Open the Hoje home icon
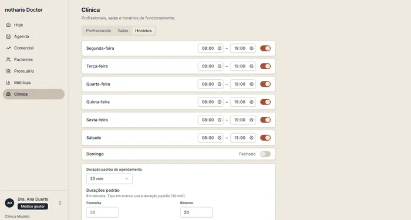The image size is (411, 220). [8, 25]
